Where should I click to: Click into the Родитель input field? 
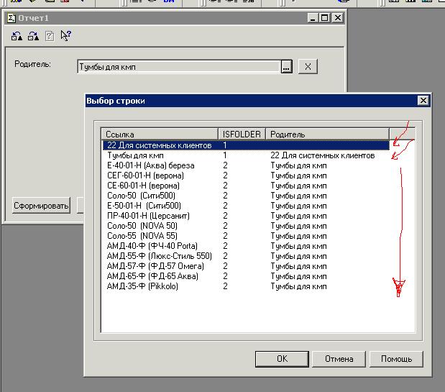pyautogui.click(x=178, y=67)
